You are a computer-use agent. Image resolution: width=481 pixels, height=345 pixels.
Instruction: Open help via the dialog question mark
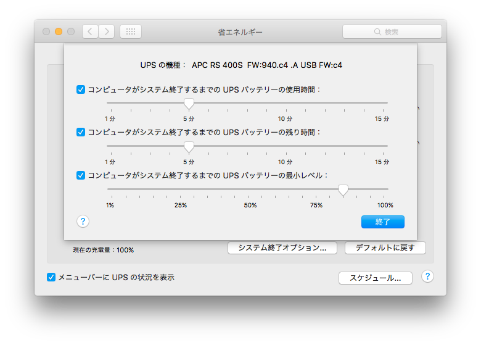83,222
